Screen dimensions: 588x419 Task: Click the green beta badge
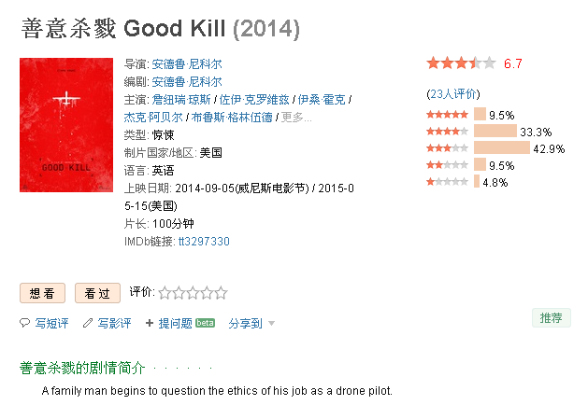[205, 323]
